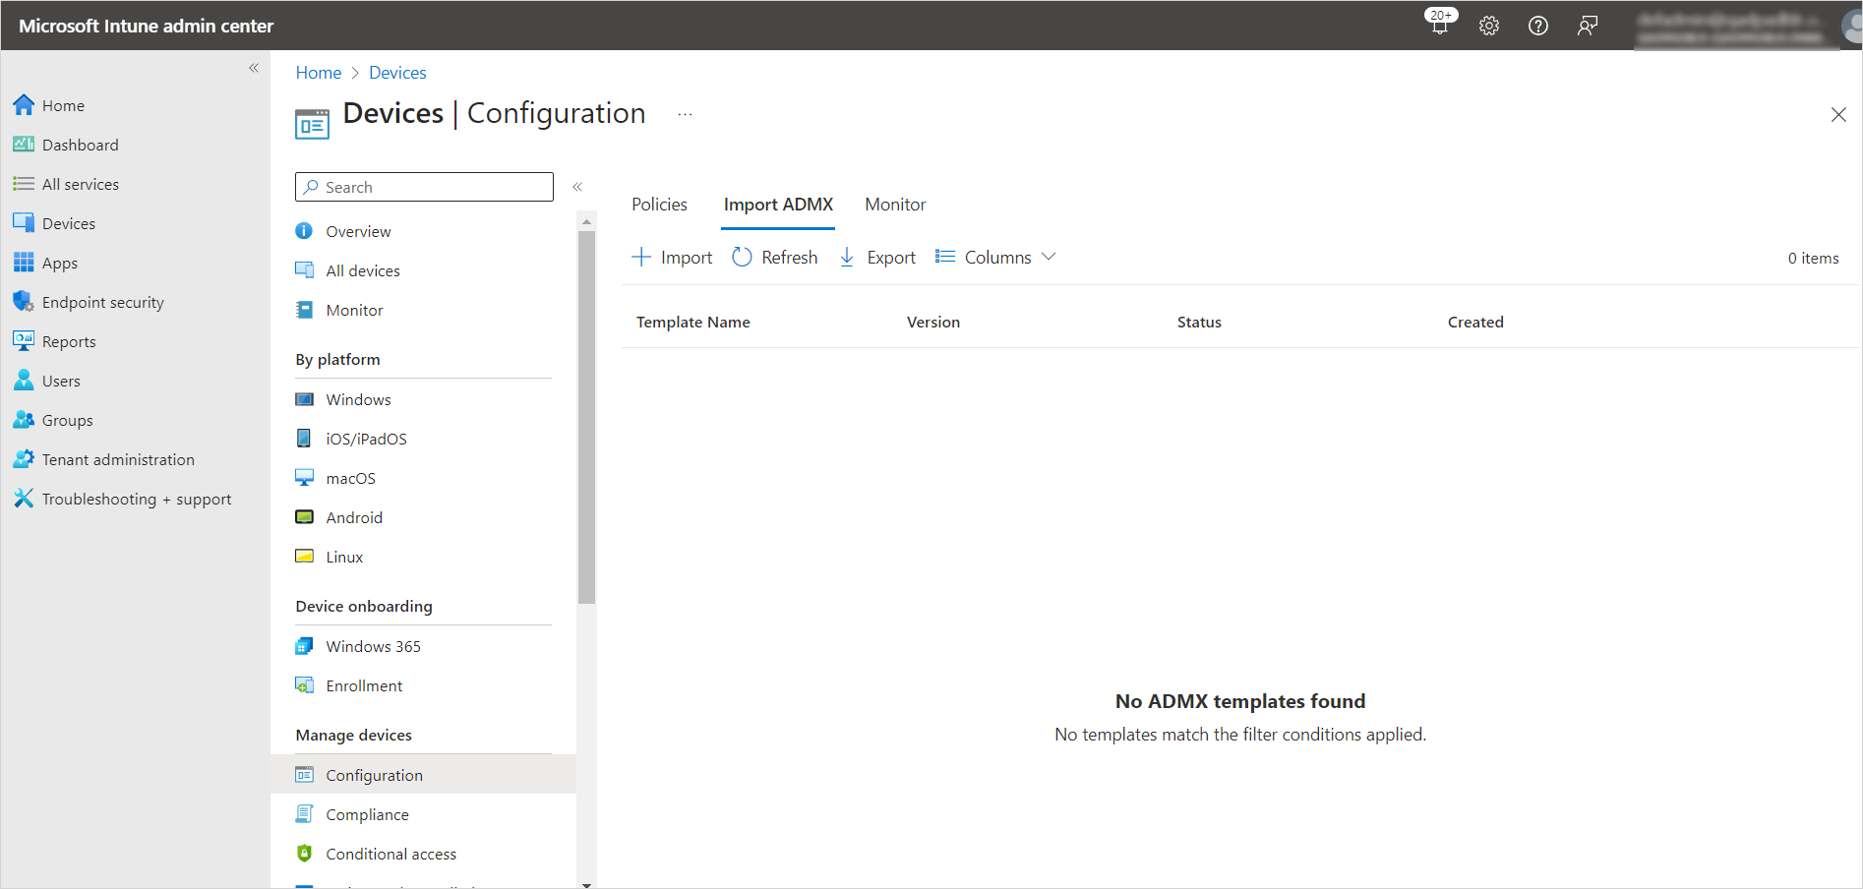
Task: Open the notifications bell icon
Action: coord(1440,26)
